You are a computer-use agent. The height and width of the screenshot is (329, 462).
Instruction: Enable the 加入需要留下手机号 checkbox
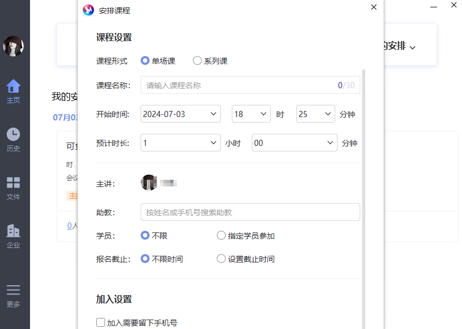coord(101,322)
